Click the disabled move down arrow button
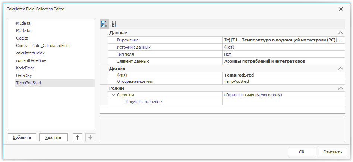 (90, 137)
